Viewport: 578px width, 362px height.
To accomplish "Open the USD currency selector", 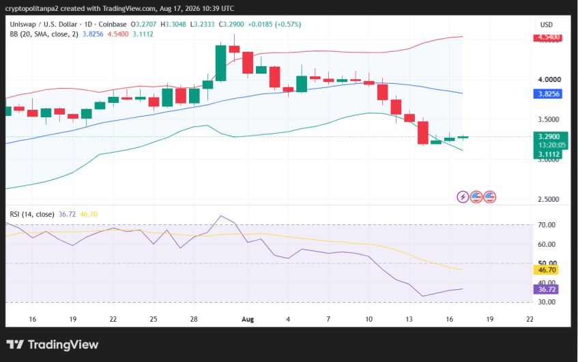I will pos(547,25).
